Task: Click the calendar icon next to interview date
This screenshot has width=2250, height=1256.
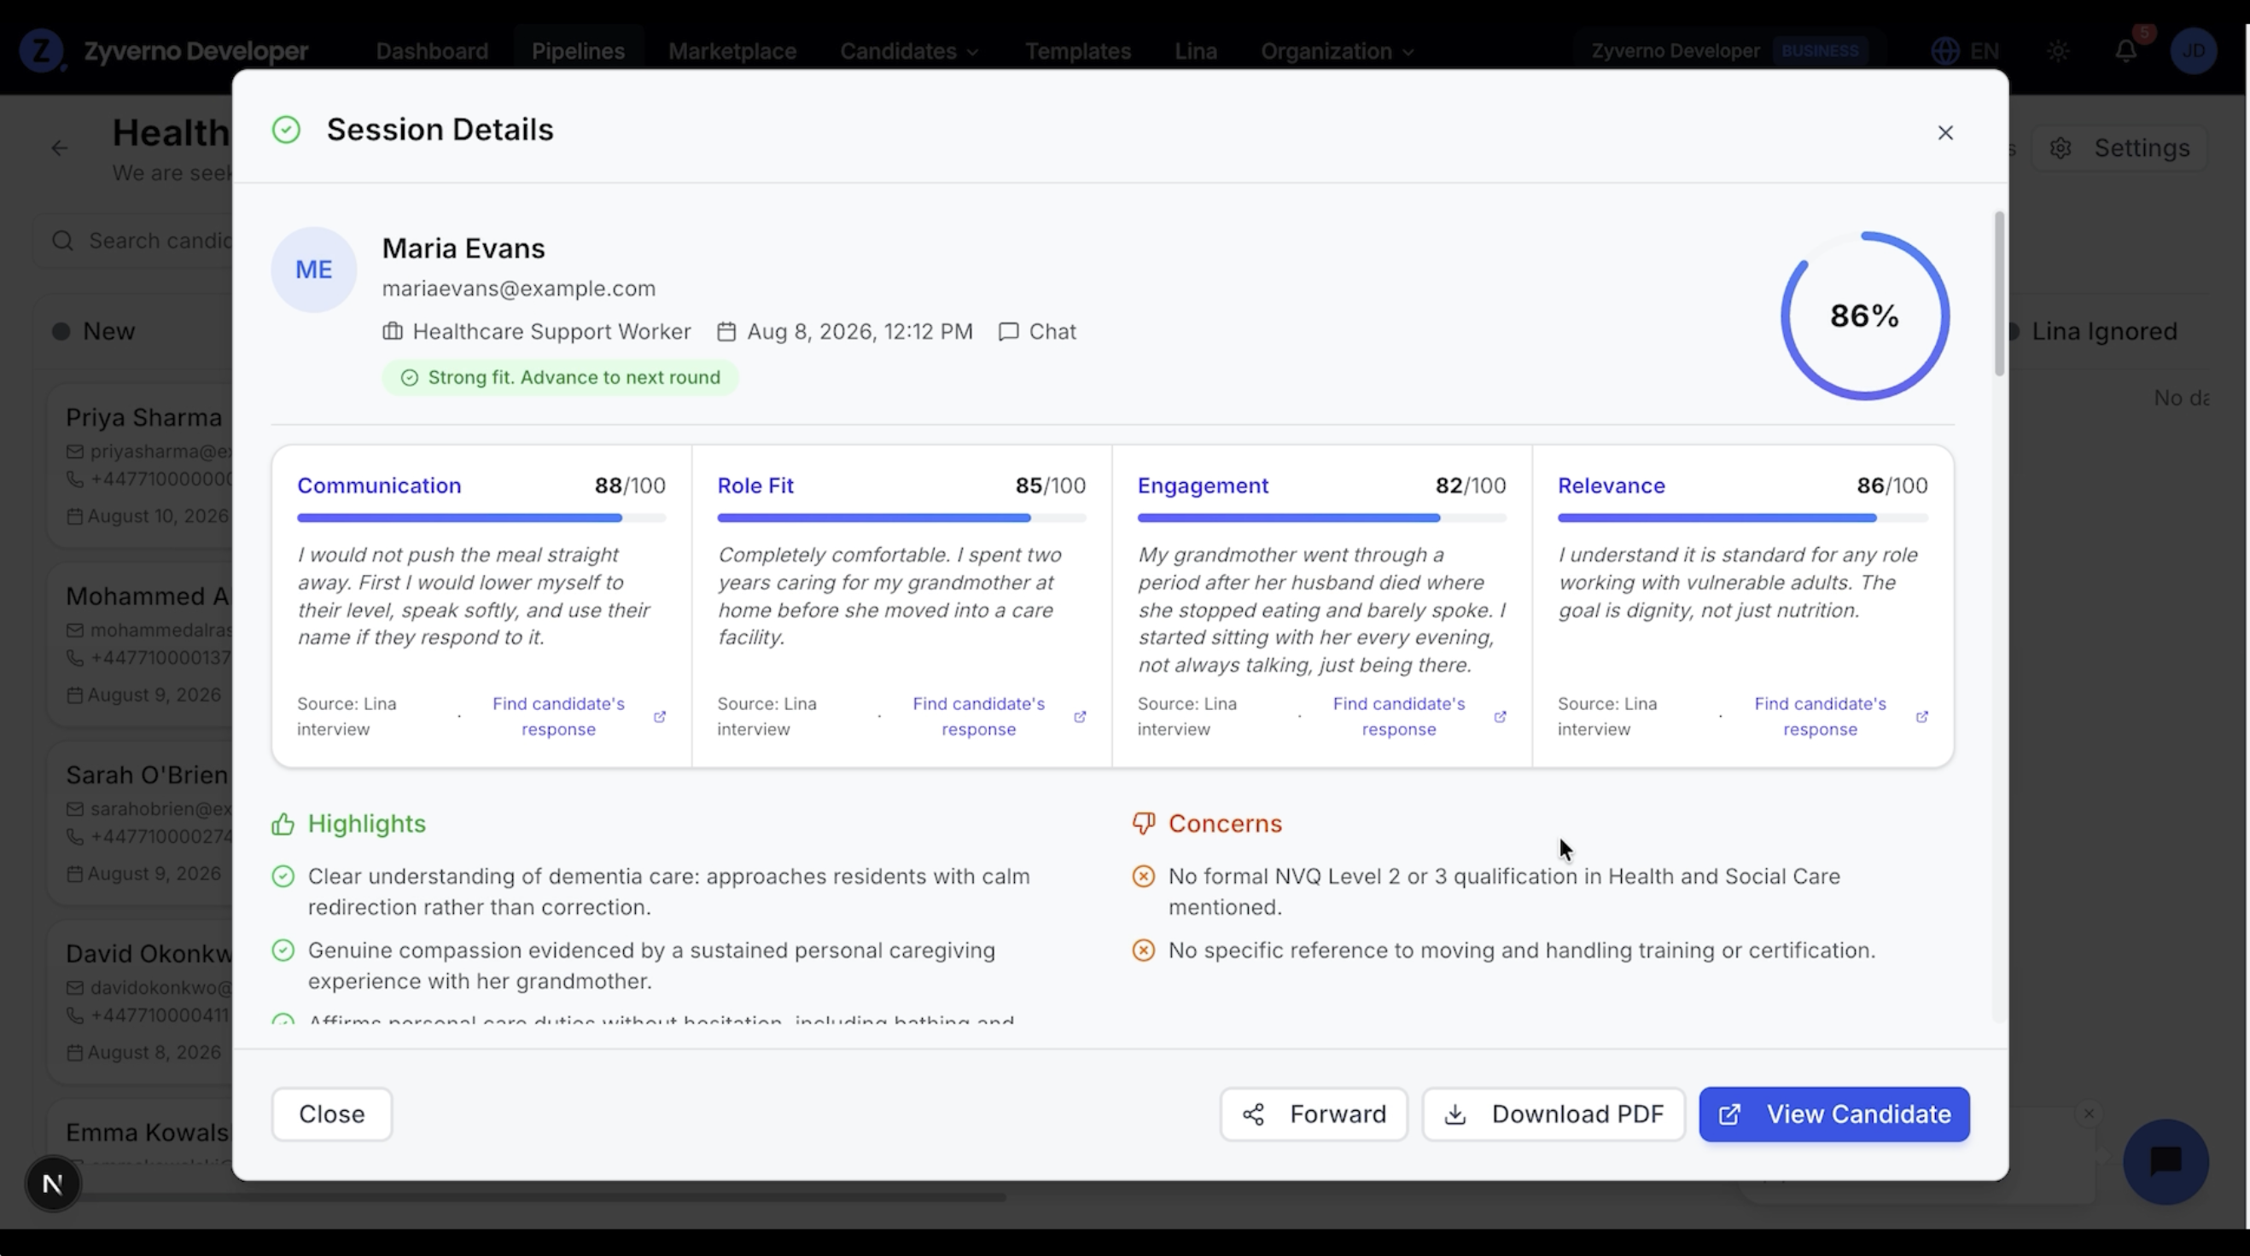Action: pos(726,332)
